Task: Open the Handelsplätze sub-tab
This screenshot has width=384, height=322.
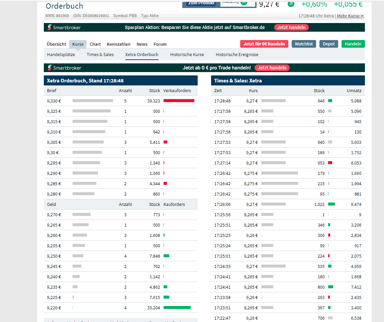Action: point(61,54)
